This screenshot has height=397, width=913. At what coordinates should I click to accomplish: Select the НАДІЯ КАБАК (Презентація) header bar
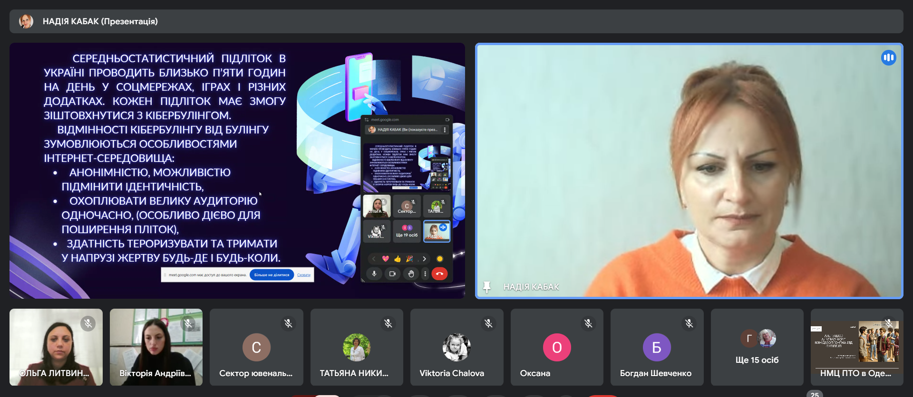[456, 21]
